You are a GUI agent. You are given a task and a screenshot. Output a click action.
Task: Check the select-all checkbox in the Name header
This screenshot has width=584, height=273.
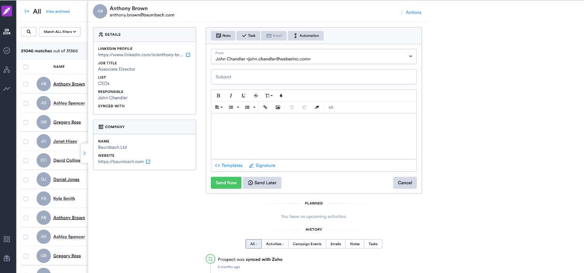point(26,66)
